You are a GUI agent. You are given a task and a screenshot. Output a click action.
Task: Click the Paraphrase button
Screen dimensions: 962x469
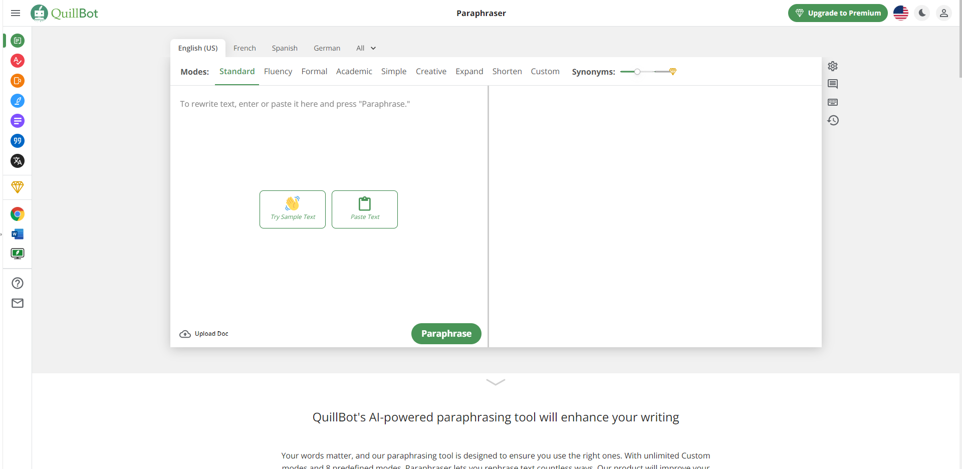446,334
